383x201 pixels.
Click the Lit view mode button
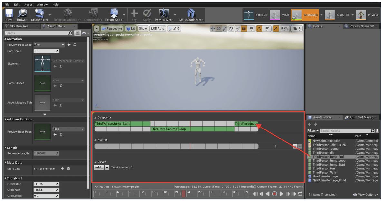(x=130, y=29)
